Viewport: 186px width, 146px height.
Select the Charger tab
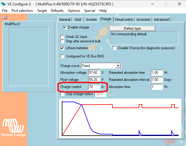click(106, 19)
